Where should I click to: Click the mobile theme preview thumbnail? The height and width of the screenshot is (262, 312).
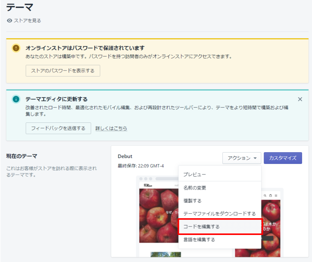click(271, 223)
